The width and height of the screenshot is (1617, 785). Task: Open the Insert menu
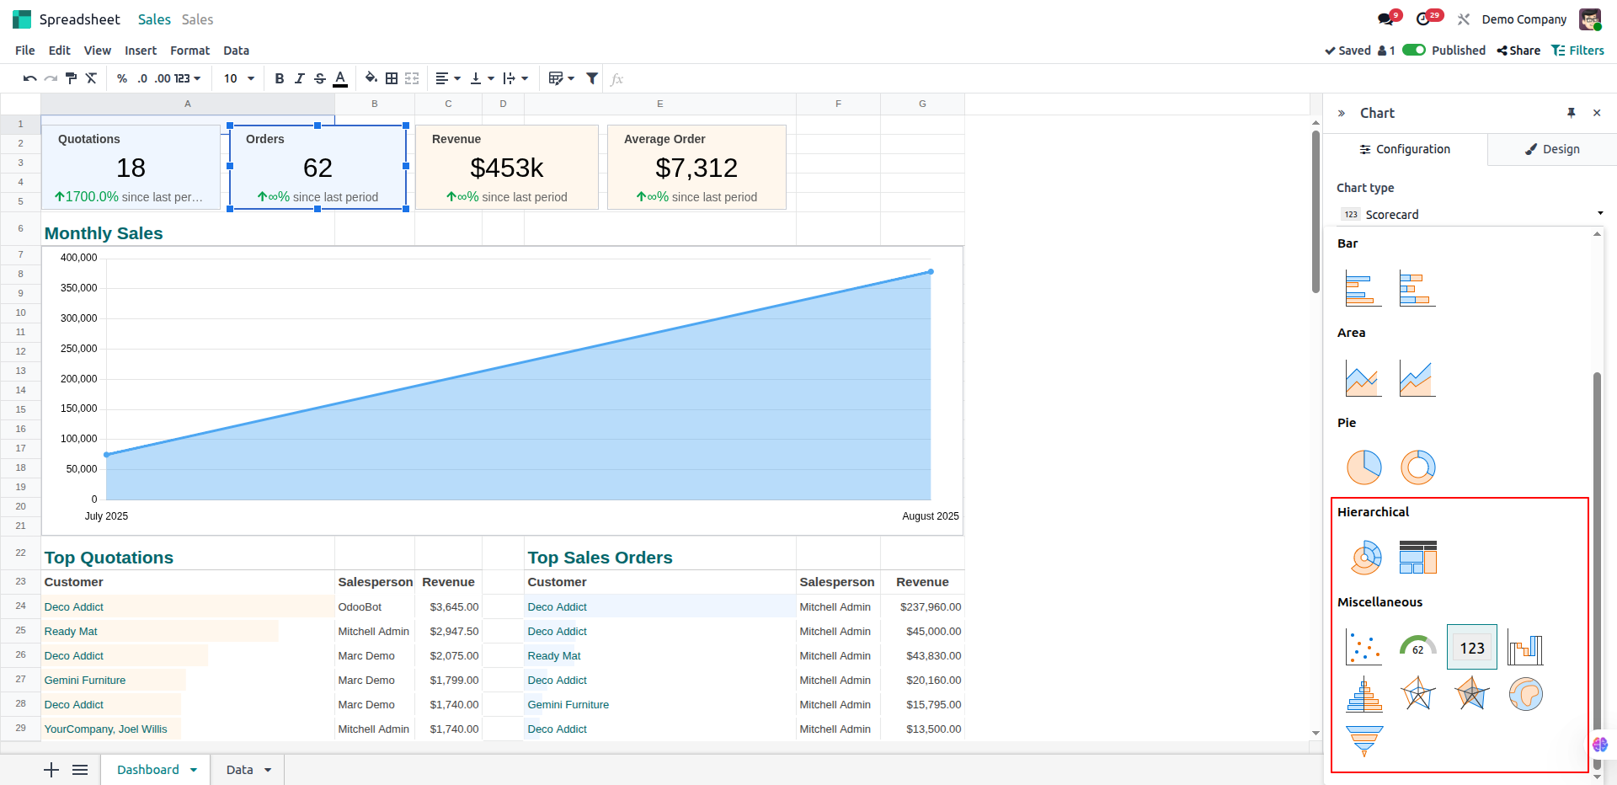click(x=141, y=51)
